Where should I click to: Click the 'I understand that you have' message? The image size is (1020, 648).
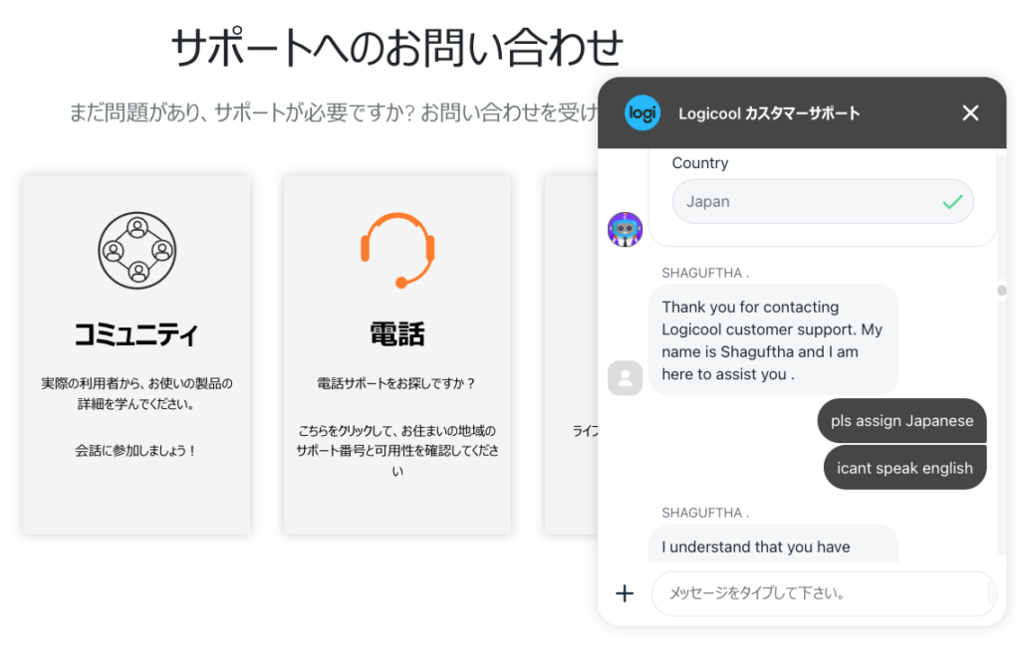tap(773, 544)
